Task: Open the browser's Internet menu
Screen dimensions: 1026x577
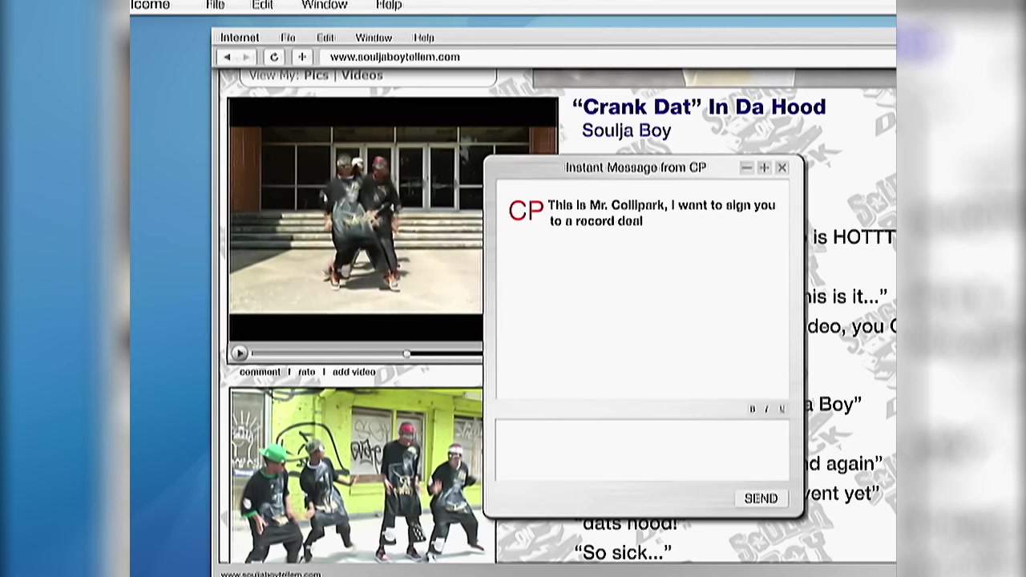Action: click(x=239, y=38)
